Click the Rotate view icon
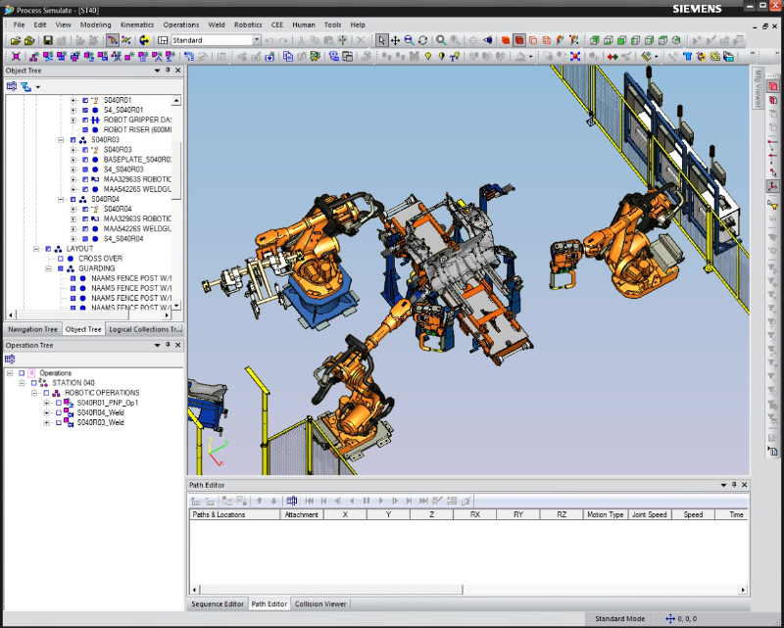Screen dimensions: 784x628 (x=422, y=40)
